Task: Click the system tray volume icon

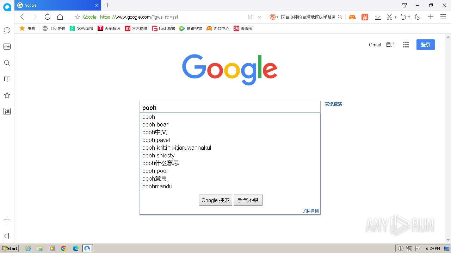Action: pos(400,248)
